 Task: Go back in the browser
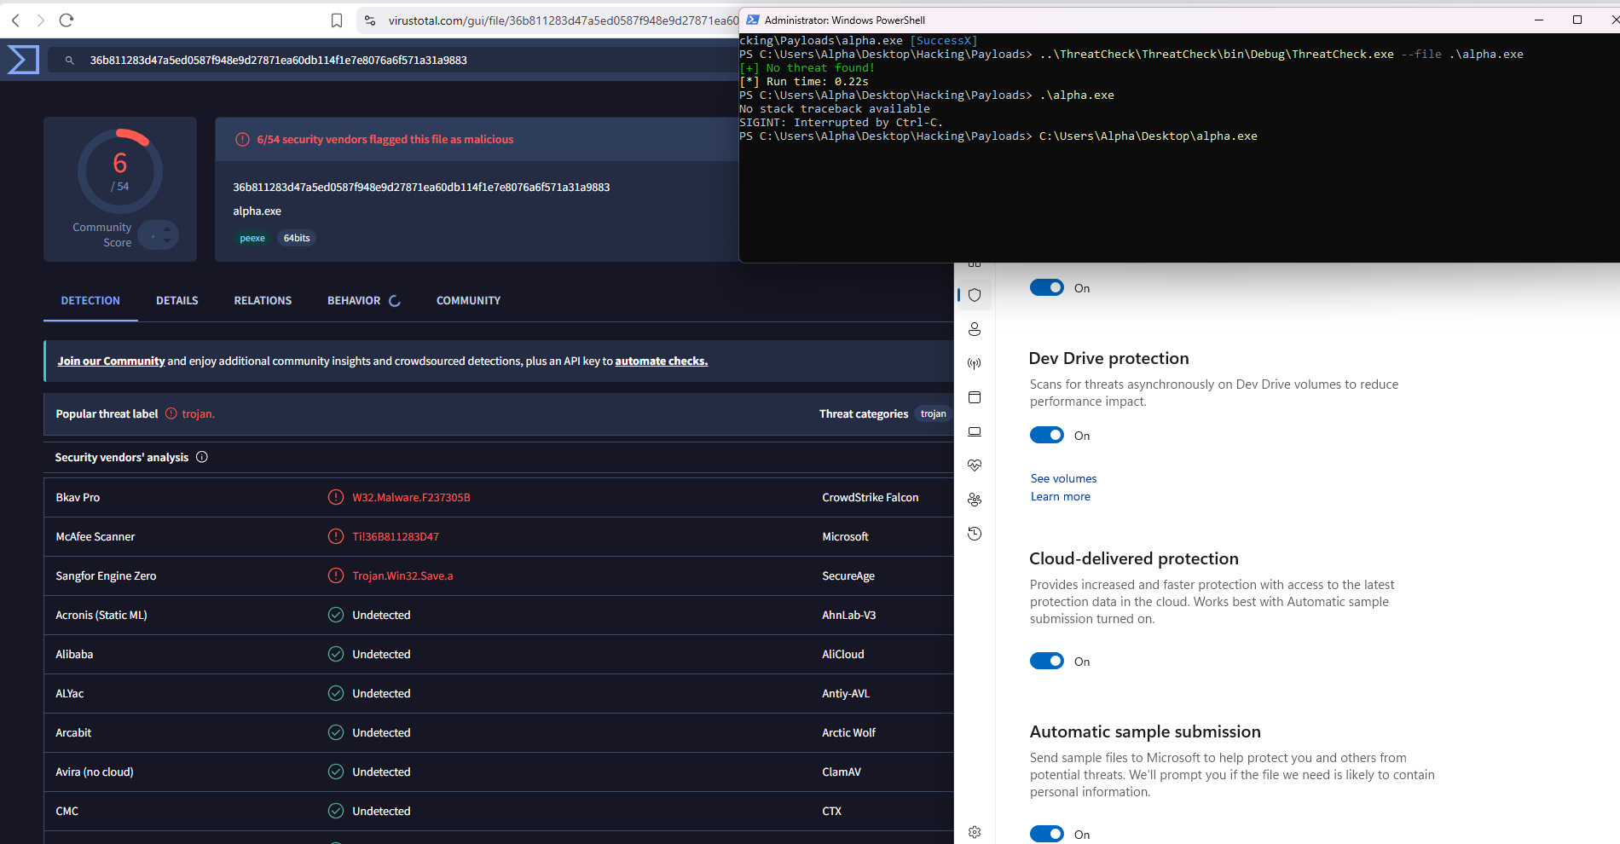(15, 20)
